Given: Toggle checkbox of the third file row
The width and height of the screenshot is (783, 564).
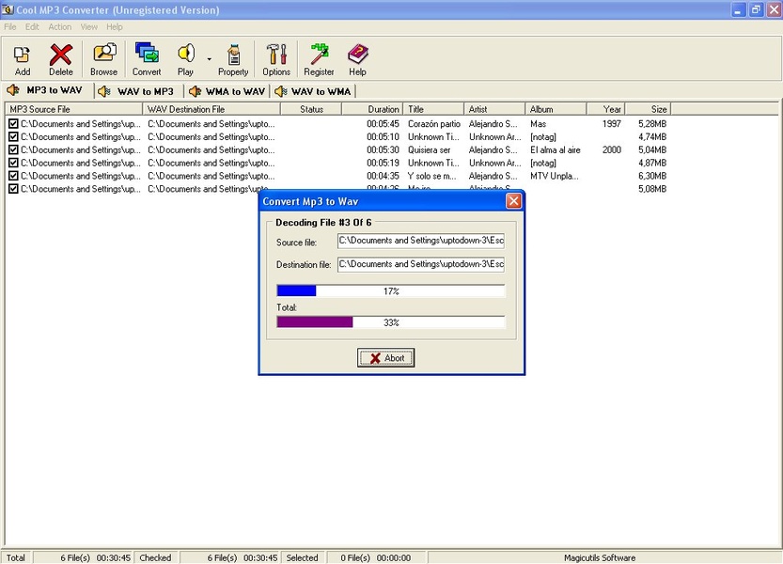Looking at the screenshot, I should pos(13,149).
